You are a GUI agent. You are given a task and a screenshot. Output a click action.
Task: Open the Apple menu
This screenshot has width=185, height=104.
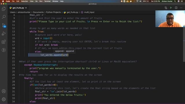3,1
